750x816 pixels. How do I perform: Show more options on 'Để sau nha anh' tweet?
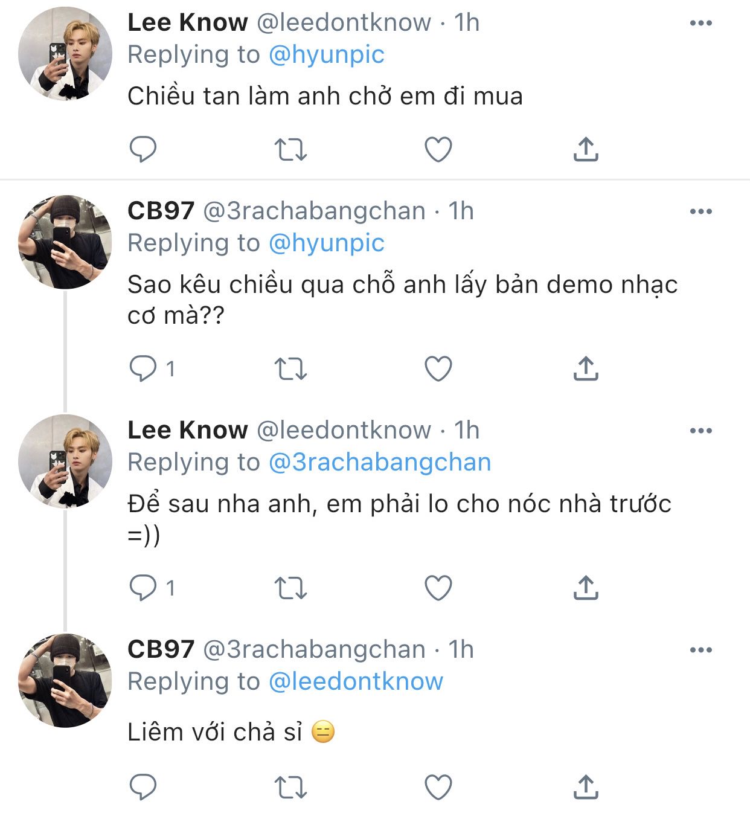click(700, 431)
